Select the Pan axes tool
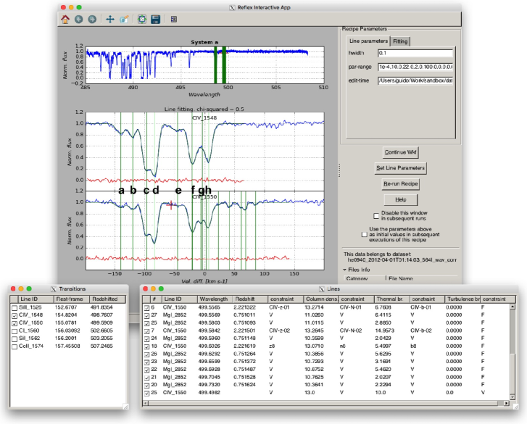527x424 pixels. click(x=109, y=19)
